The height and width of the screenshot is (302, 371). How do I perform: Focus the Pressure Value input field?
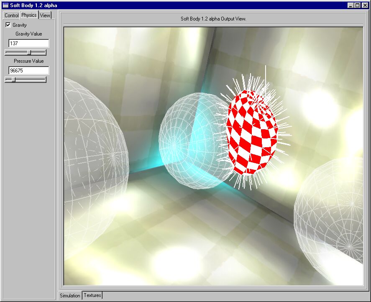point(28,71)
